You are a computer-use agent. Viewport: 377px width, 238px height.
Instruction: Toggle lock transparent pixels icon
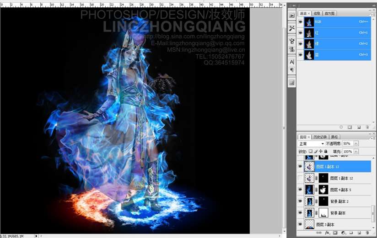point(311,151)
